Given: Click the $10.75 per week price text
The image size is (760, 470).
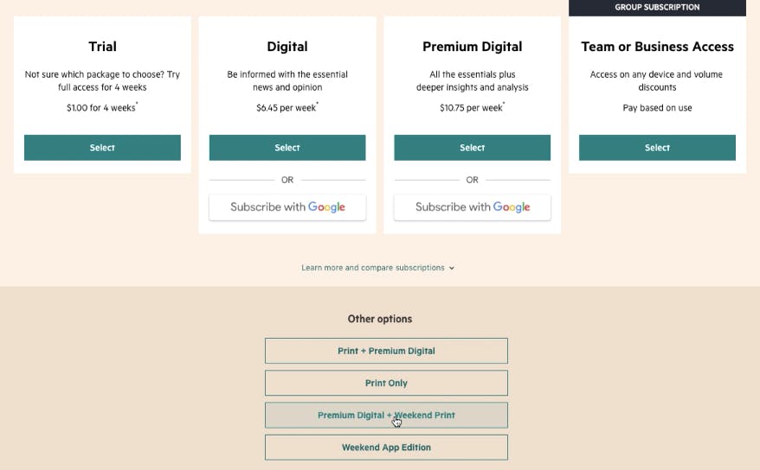Looking at the screenshot, I should tap(472, 107).
